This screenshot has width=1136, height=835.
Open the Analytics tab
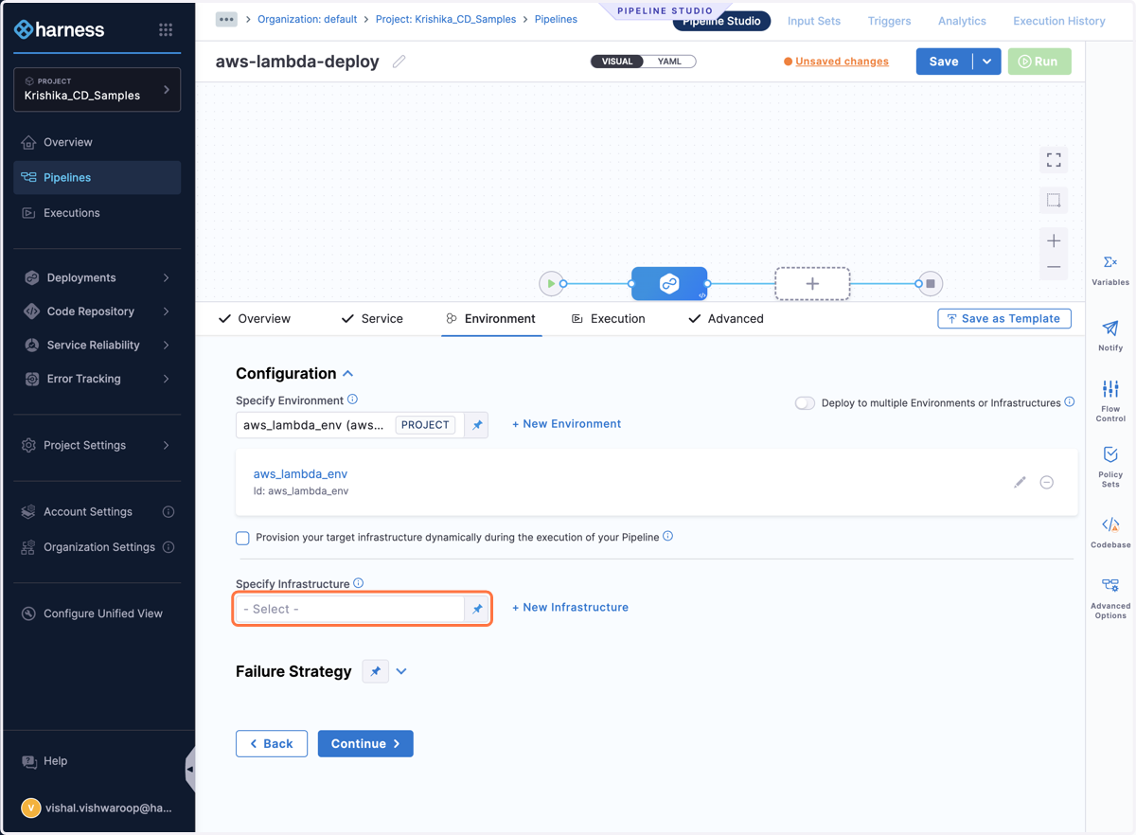[962, 21]
